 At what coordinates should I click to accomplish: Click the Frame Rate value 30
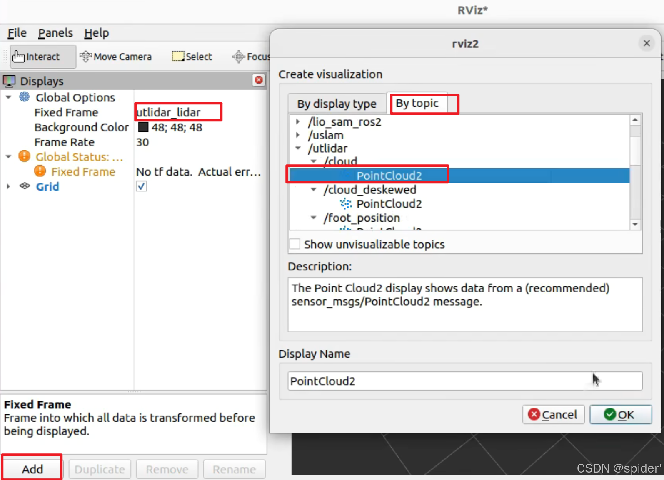pyautogui.click(x=142, y=142)
